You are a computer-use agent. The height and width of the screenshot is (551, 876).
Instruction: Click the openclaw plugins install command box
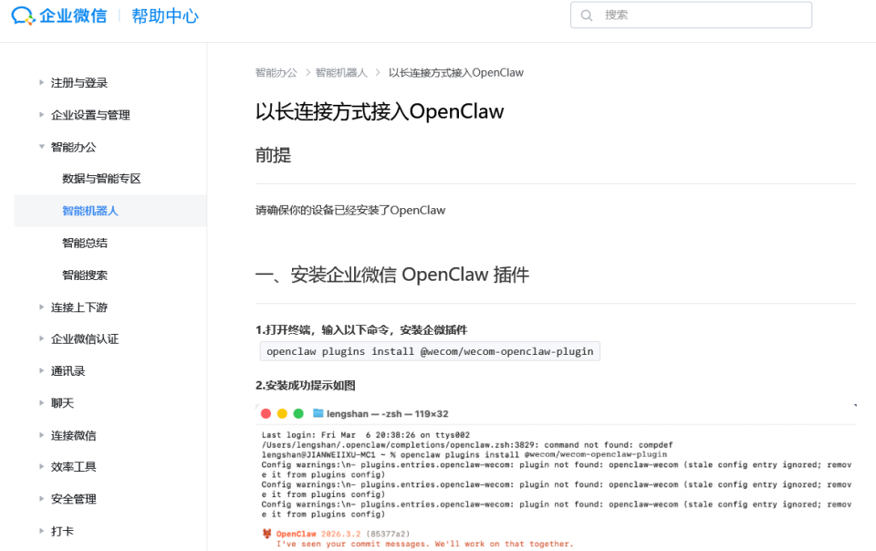click(430, 351)
